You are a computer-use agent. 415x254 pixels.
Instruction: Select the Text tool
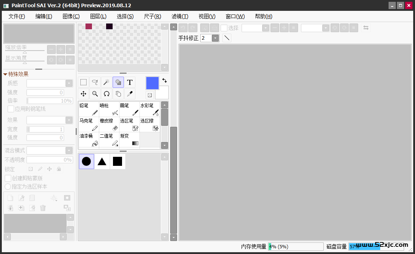tap(130, 82)
